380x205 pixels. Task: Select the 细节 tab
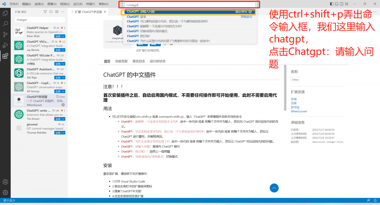point(107,61)
